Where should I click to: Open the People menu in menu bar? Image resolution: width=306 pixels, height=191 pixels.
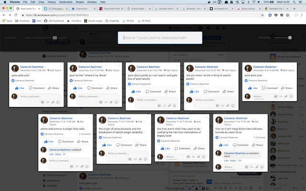tap(80, 2)
